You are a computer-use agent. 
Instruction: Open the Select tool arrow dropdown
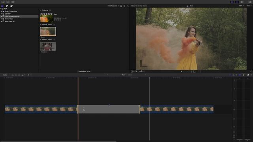point(29,75)
